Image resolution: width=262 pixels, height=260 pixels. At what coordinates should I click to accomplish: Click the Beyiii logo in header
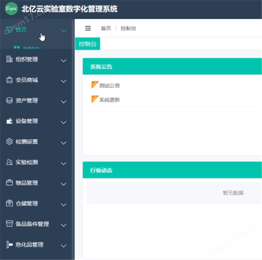[x=11, y=9]
